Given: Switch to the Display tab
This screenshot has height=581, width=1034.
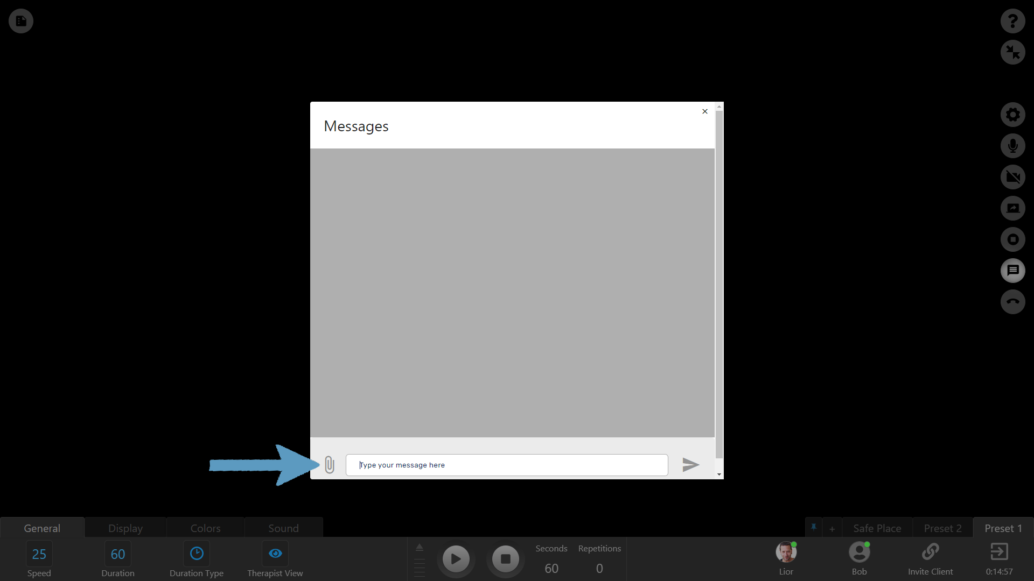Looking at the screenshot, I should tap(125, 528).
